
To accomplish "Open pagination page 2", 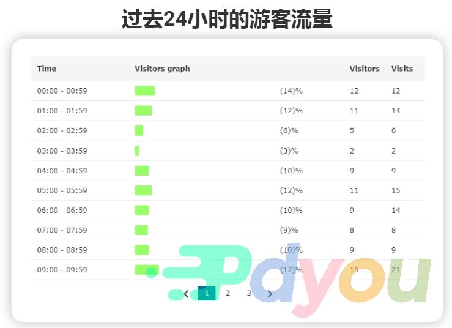I will point(228,293).
